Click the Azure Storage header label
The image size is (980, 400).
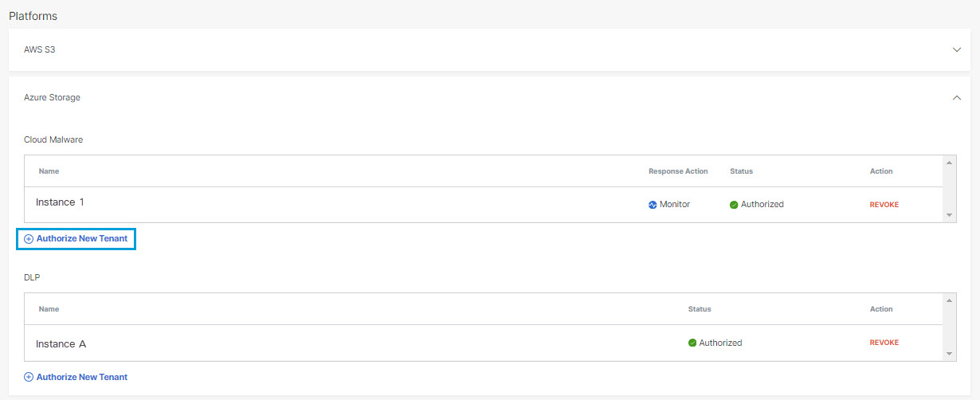tap(52, 97)
